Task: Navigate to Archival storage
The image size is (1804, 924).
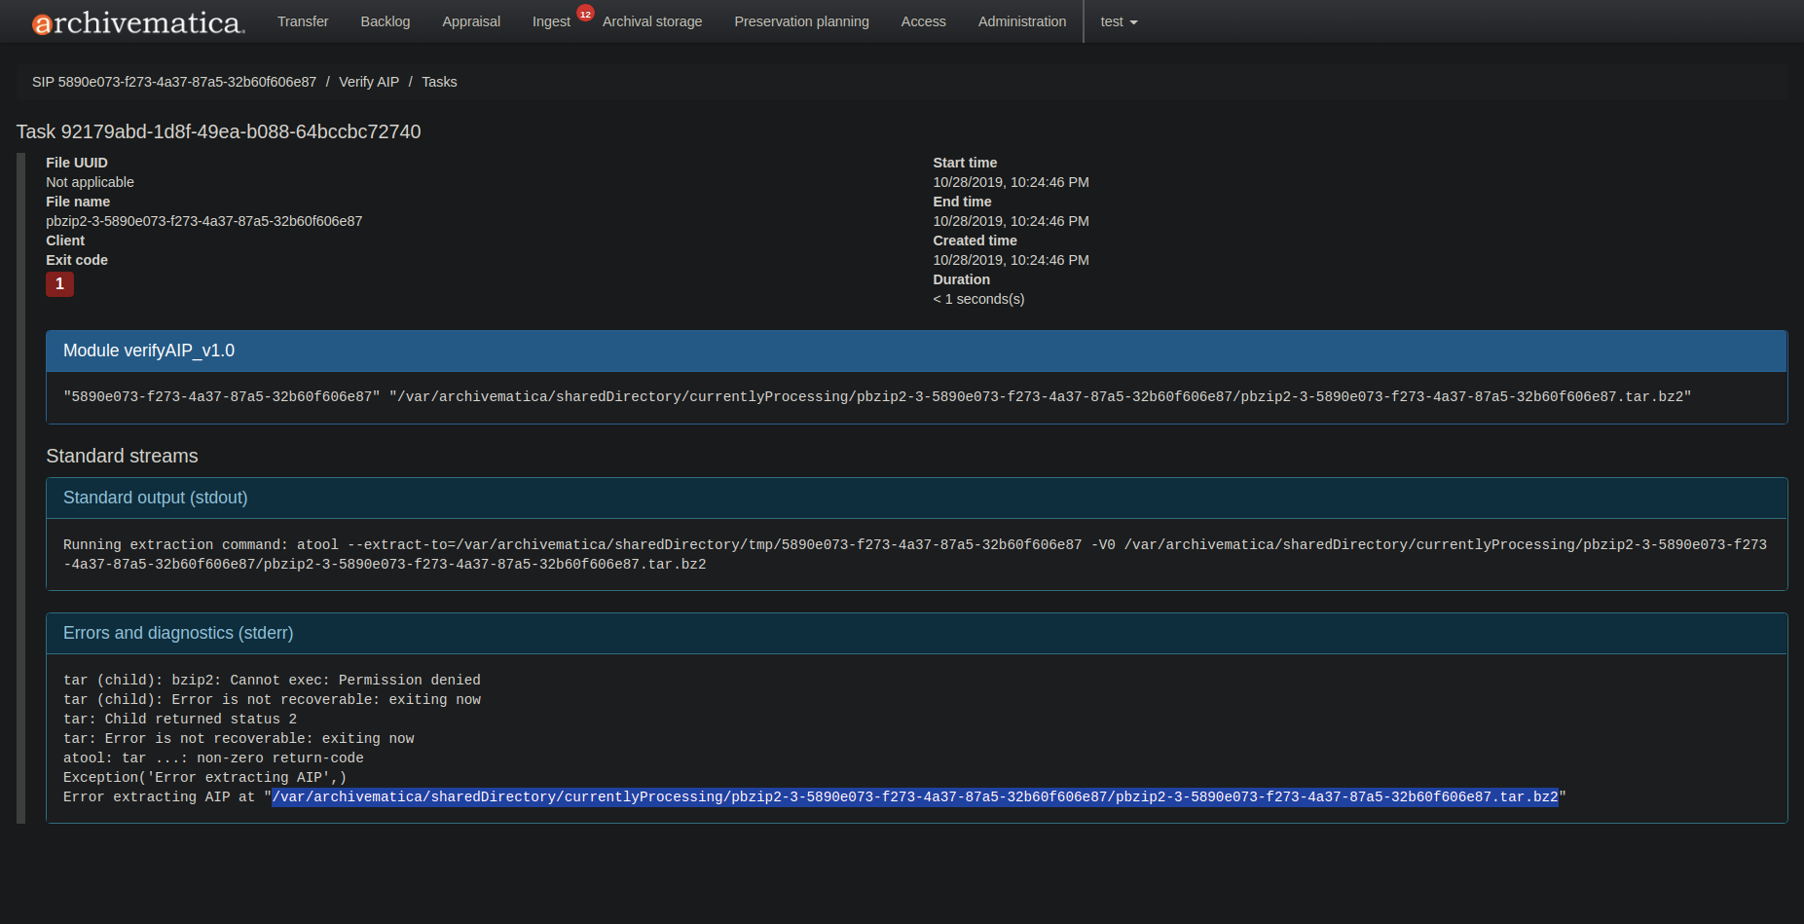Action: point(652,21)
